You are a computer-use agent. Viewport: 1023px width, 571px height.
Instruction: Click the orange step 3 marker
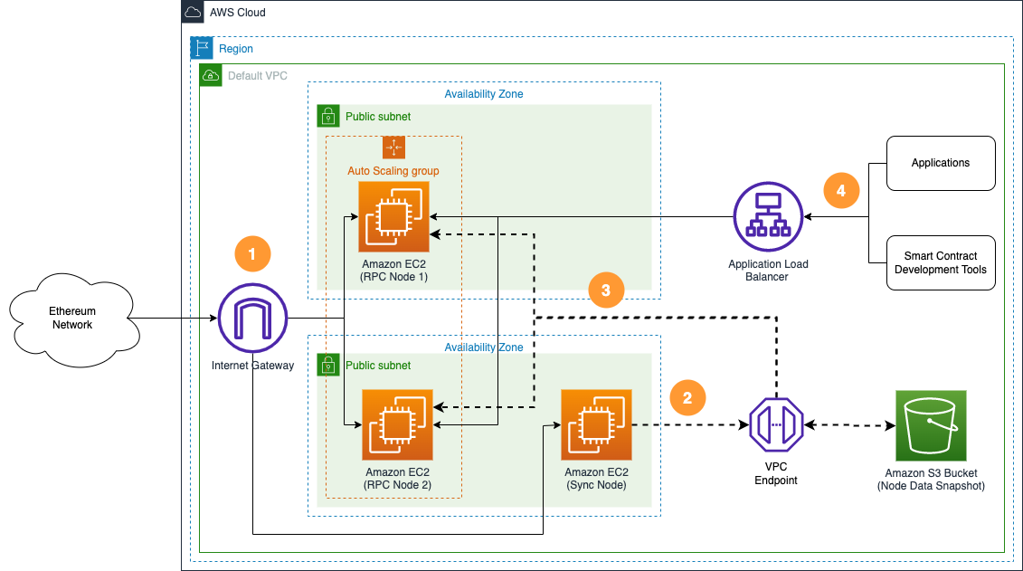point(606,290)
